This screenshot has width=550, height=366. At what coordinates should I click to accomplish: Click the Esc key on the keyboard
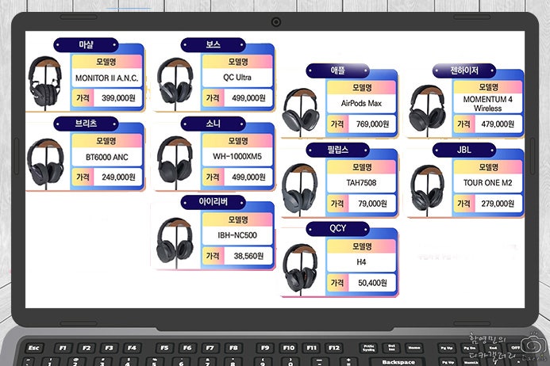[33, 348]
